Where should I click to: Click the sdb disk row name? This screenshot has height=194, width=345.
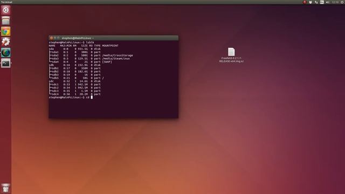51,65
